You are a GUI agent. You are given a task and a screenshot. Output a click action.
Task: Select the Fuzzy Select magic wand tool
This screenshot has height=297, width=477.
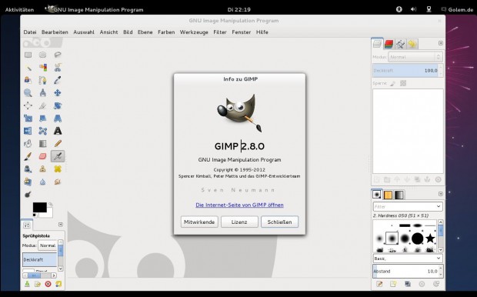pos(28,68)
